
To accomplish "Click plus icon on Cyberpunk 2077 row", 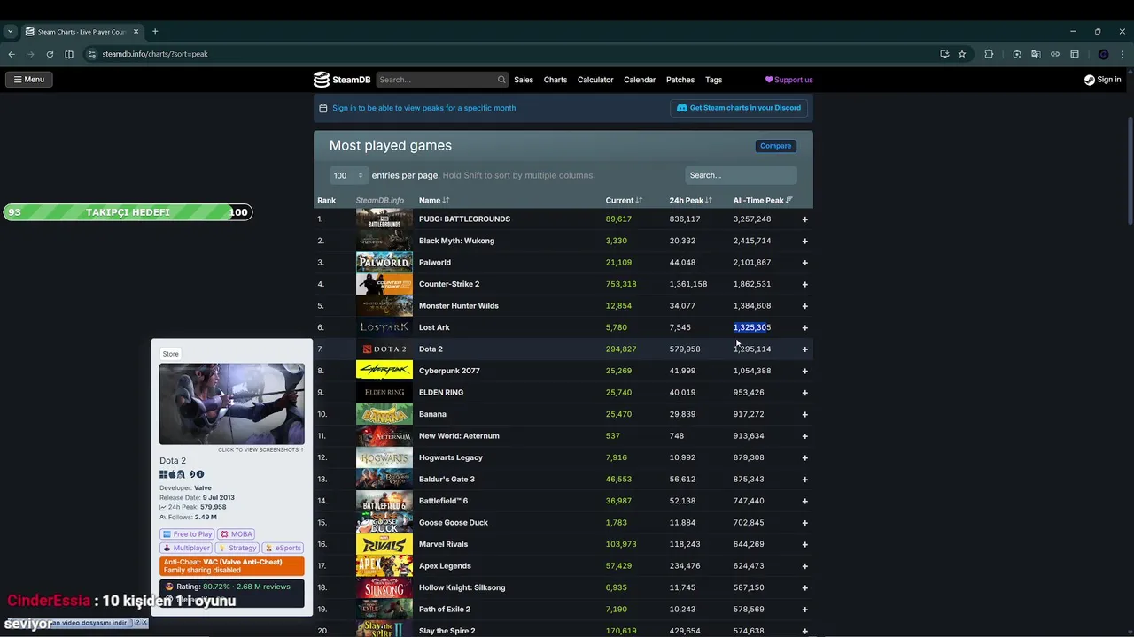I will coord(804,371).
